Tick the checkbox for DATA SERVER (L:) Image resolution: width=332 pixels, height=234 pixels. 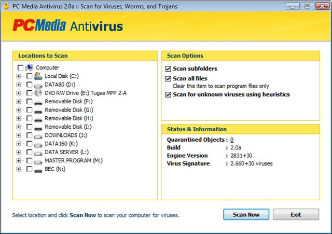pyautogui.click(x=29, y=153)
